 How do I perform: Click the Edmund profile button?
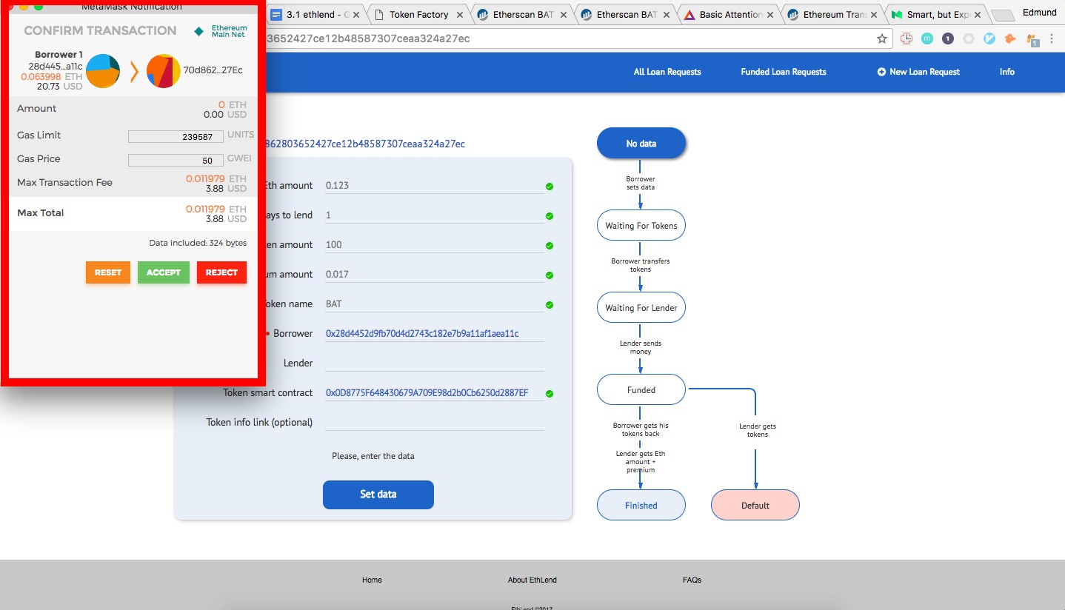click(x=1039, y=13)
